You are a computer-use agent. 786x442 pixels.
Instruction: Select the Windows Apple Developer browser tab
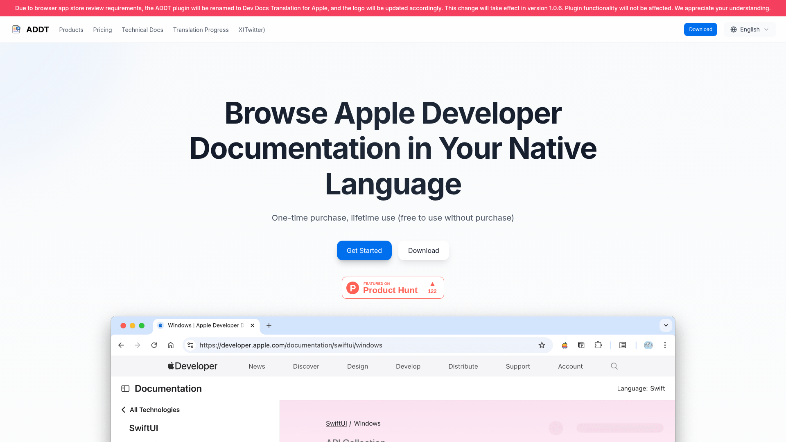point(207,325)
